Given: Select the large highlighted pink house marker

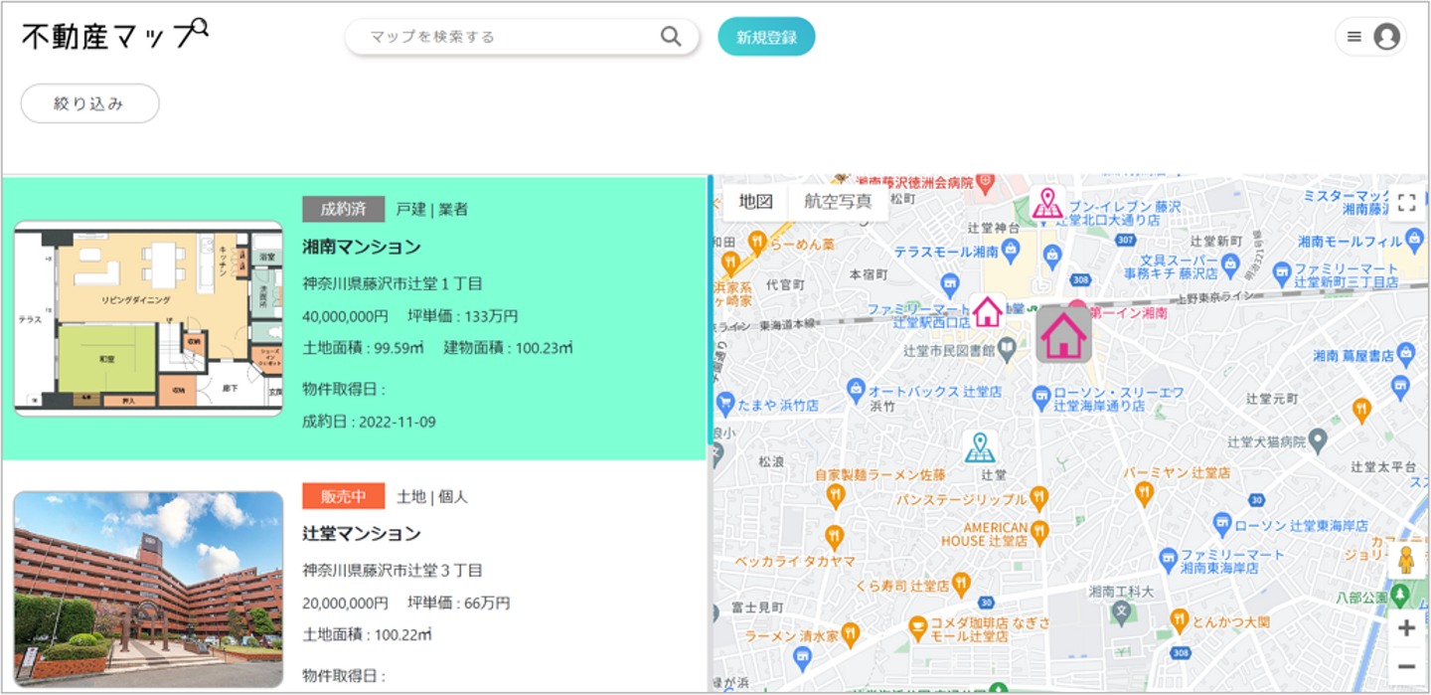Looking at the screenshot, I should click(x=1063, y=334).
